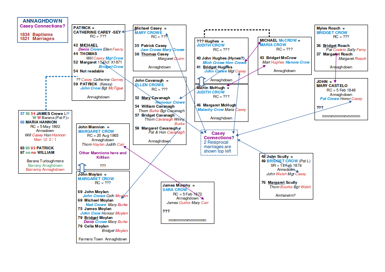Select 'SARA CROW' under James Murphy
Screen dimensions: 385x272
175,189
